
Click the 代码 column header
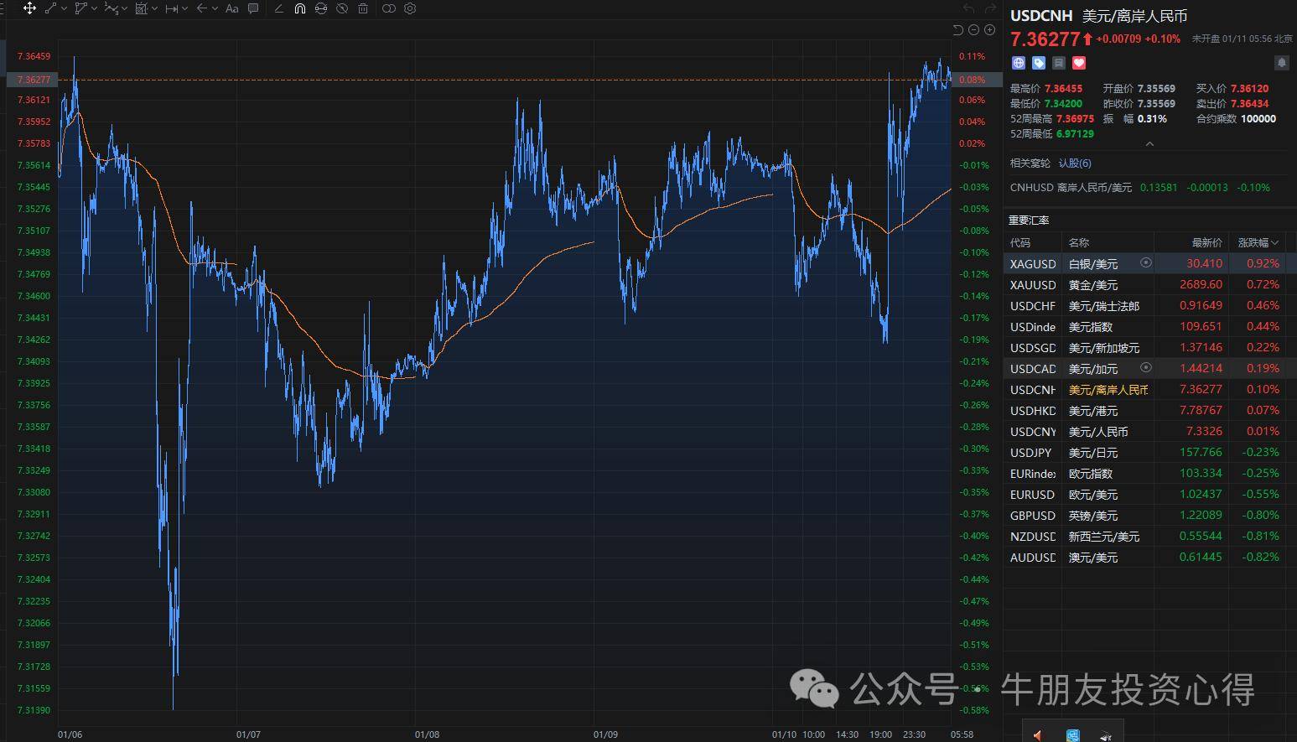[x=1020, y=242]
